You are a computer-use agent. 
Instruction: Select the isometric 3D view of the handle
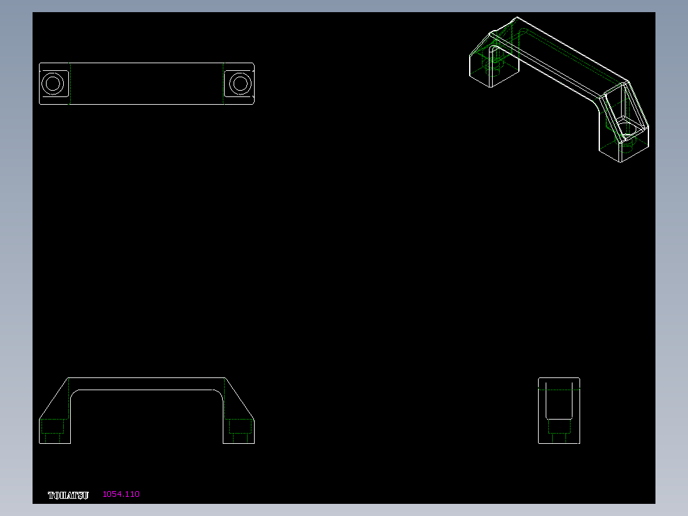coord(559,89)
